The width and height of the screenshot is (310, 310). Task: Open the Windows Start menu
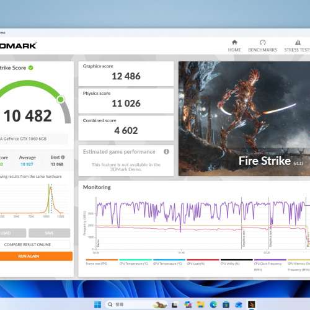click(x=97, y=304)
